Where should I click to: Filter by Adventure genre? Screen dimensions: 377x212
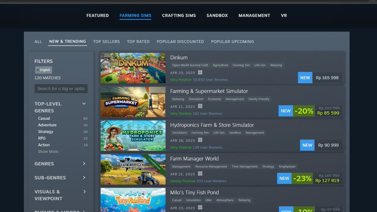(x=47, y=125)
